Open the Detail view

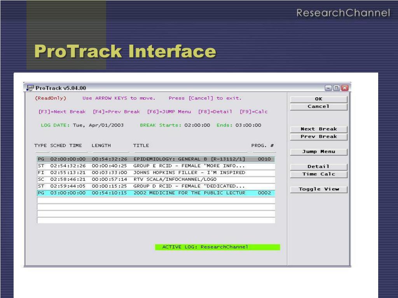(319, 167)
